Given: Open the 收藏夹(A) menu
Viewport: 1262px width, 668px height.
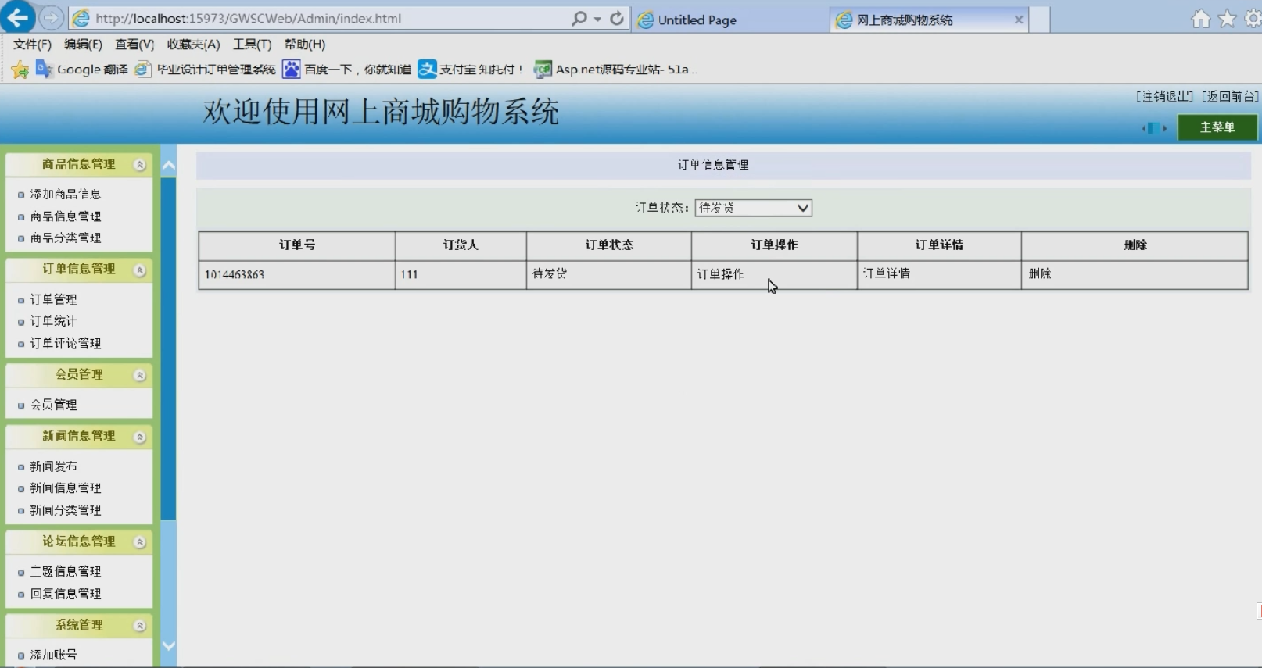Looking at the screenshot, I should point(193,45).
